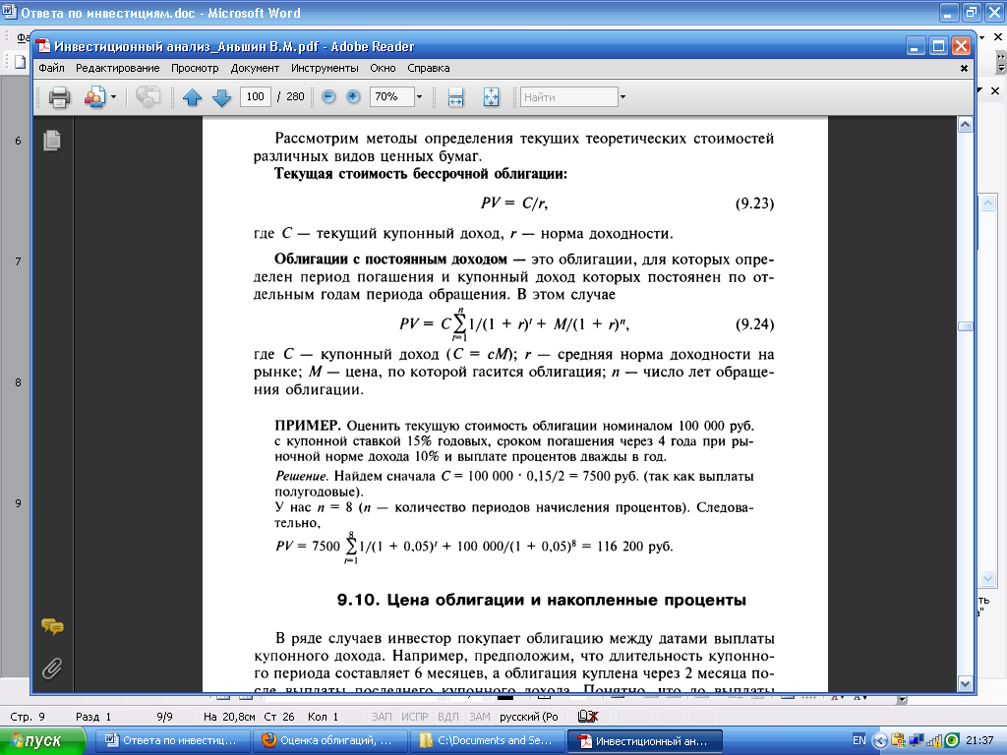Click the 21:37 clock in the tray

pos(979,740)
